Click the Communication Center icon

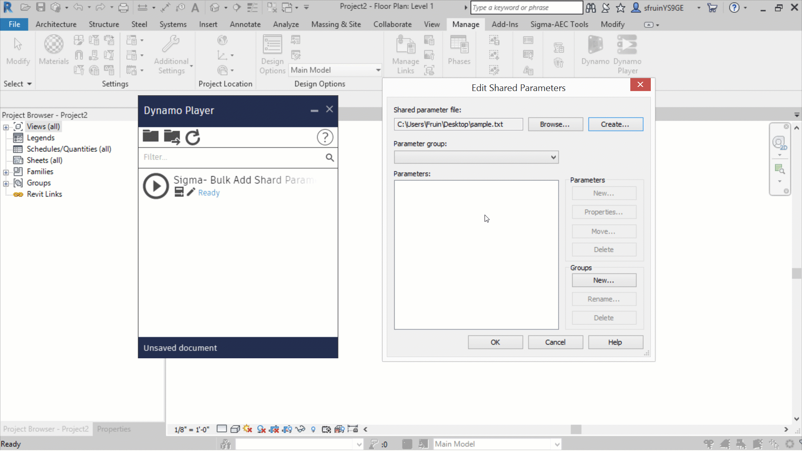click(606, 8)
